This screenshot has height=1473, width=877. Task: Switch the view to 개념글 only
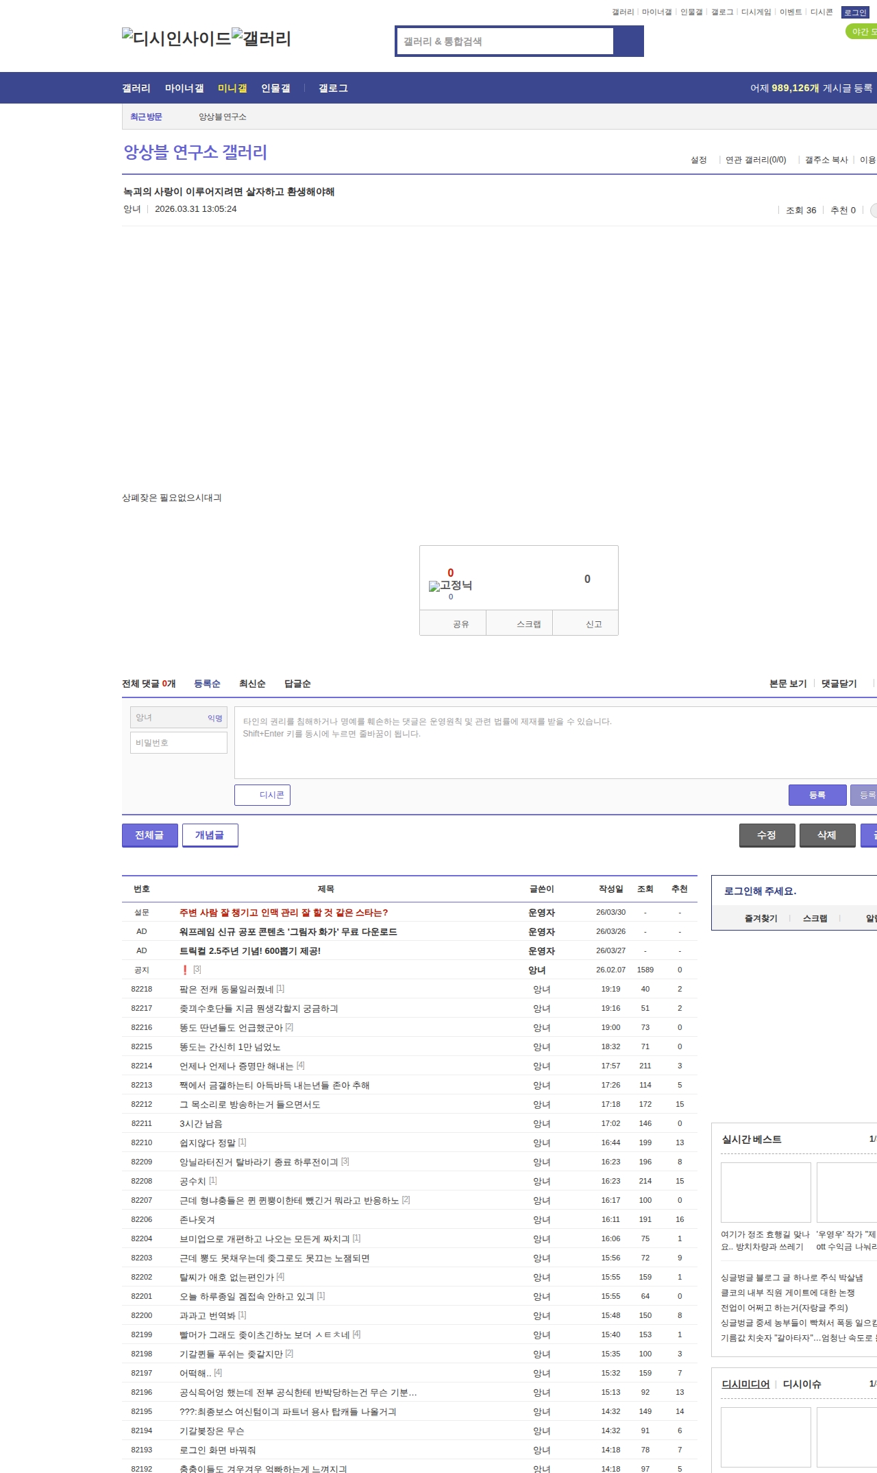210,835
